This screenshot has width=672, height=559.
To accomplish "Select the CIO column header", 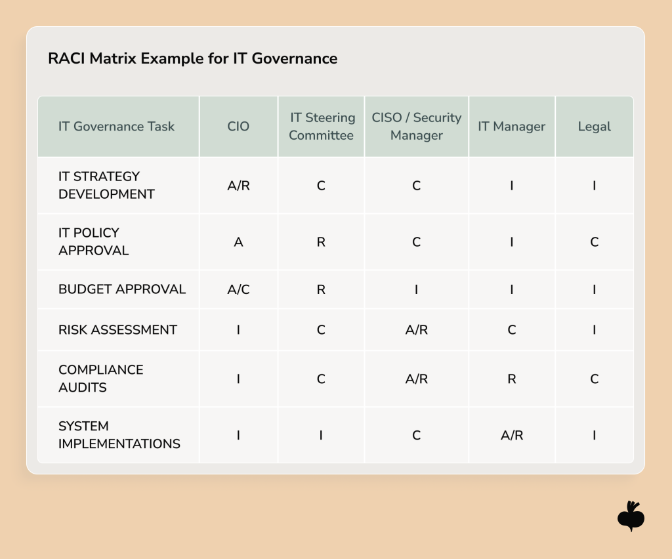I will [x=238, y=127].
